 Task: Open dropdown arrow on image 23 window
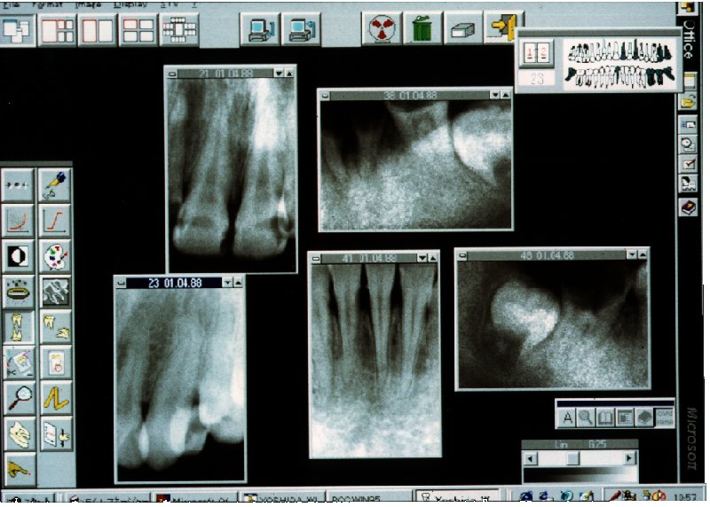(227, 282)
